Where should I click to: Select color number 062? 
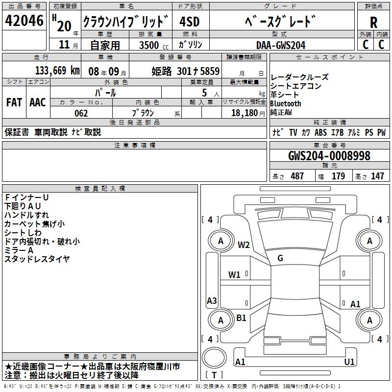(x=81, y=113)
